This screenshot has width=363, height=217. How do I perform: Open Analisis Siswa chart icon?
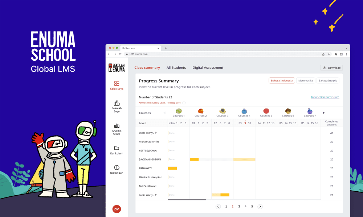tap(117, 126)
